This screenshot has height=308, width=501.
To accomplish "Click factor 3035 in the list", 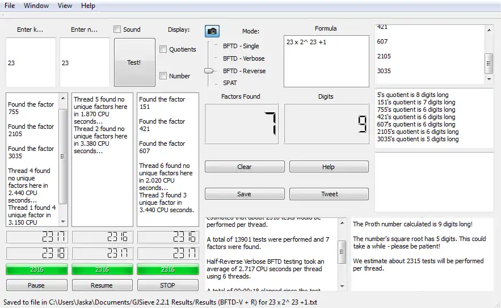I will pos(384,71).
